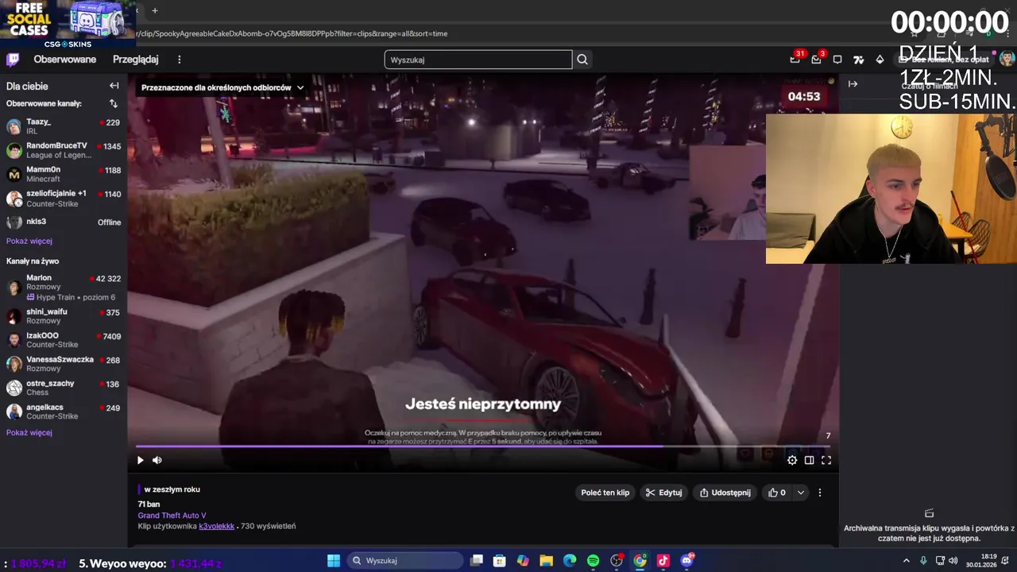The height and width of the screenshot is (572, 1017).
Task: Open the szelioficjalnie +1 channel
Action: point(64,198)
